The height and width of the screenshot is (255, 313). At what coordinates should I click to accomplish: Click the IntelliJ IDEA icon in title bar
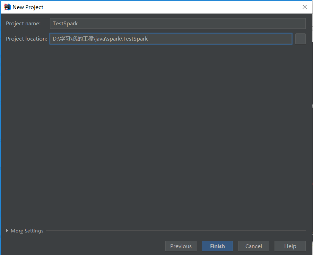[x=7, y=7]
